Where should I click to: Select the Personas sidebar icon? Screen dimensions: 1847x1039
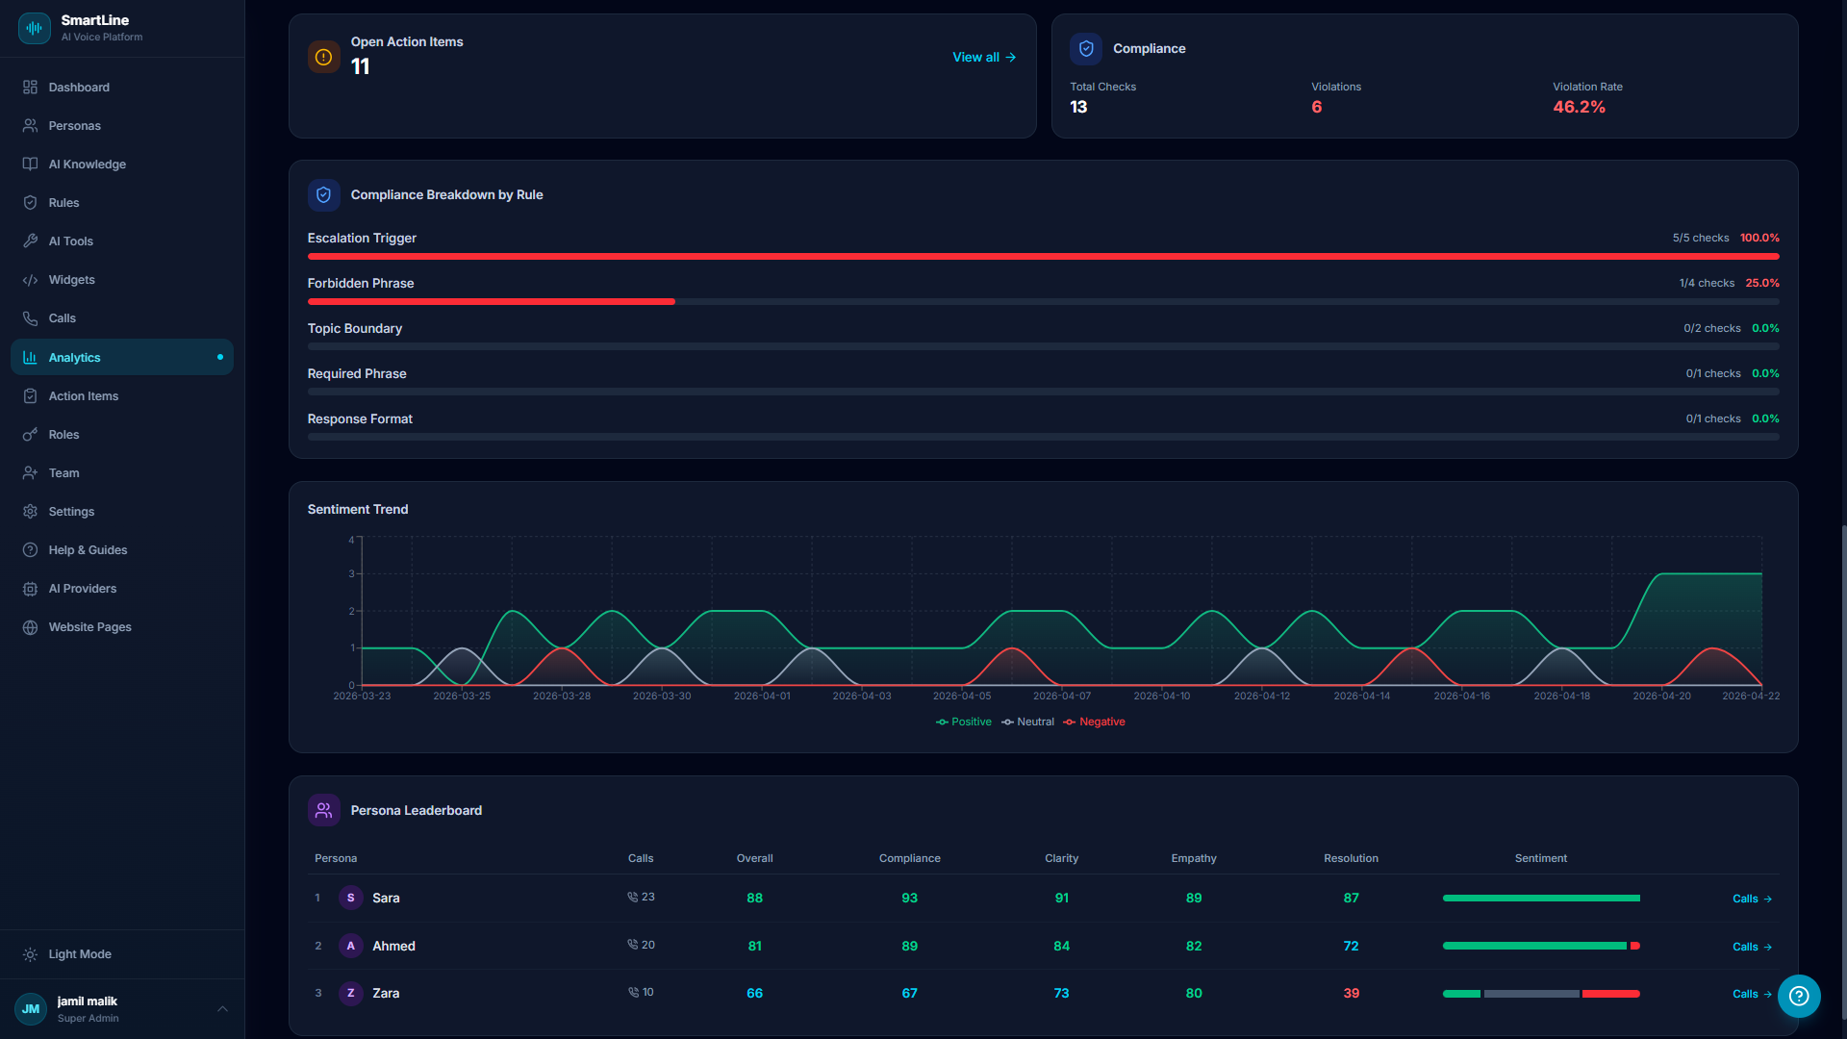pyautogui.click(x=30, y=125)
